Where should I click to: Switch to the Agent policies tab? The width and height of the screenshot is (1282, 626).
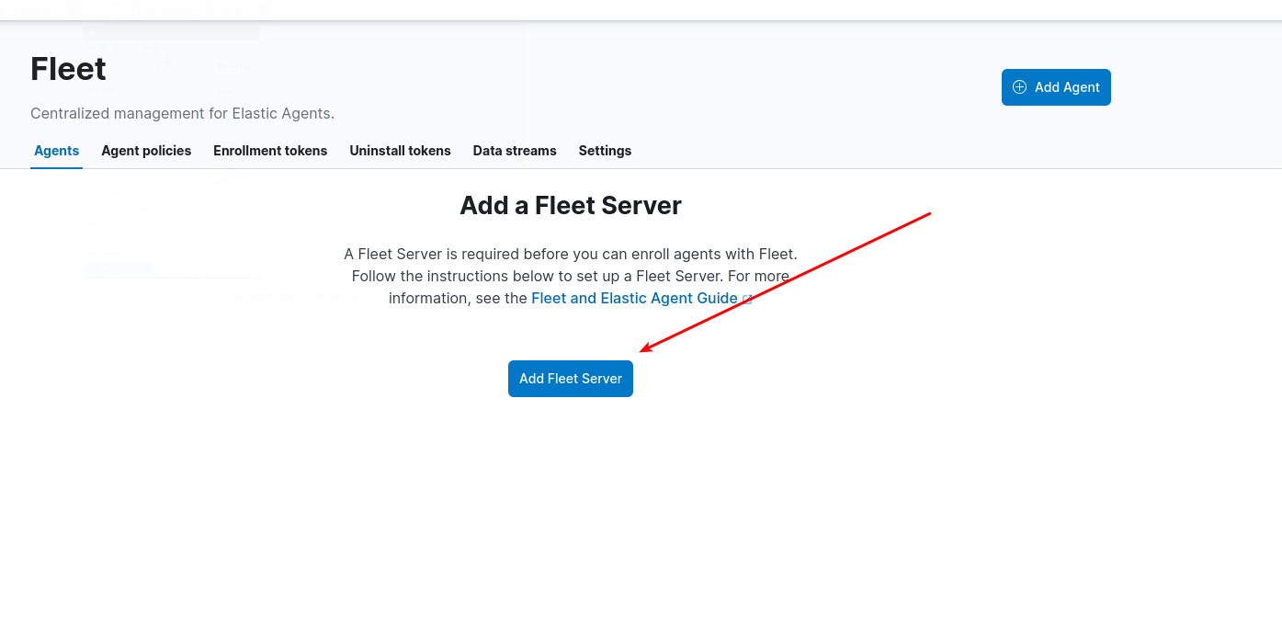pos(146,151)
